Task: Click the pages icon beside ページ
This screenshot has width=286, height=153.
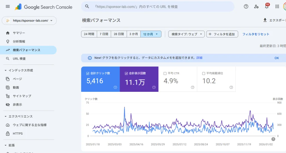Action: [8, 79]
